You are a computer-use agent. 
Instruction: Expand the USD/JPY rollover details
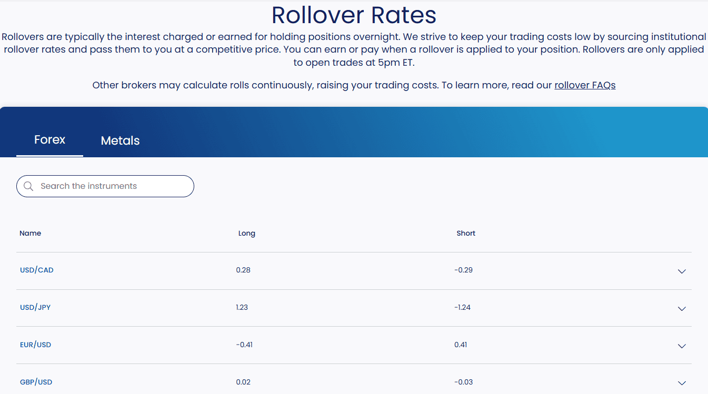pos(682,309)
